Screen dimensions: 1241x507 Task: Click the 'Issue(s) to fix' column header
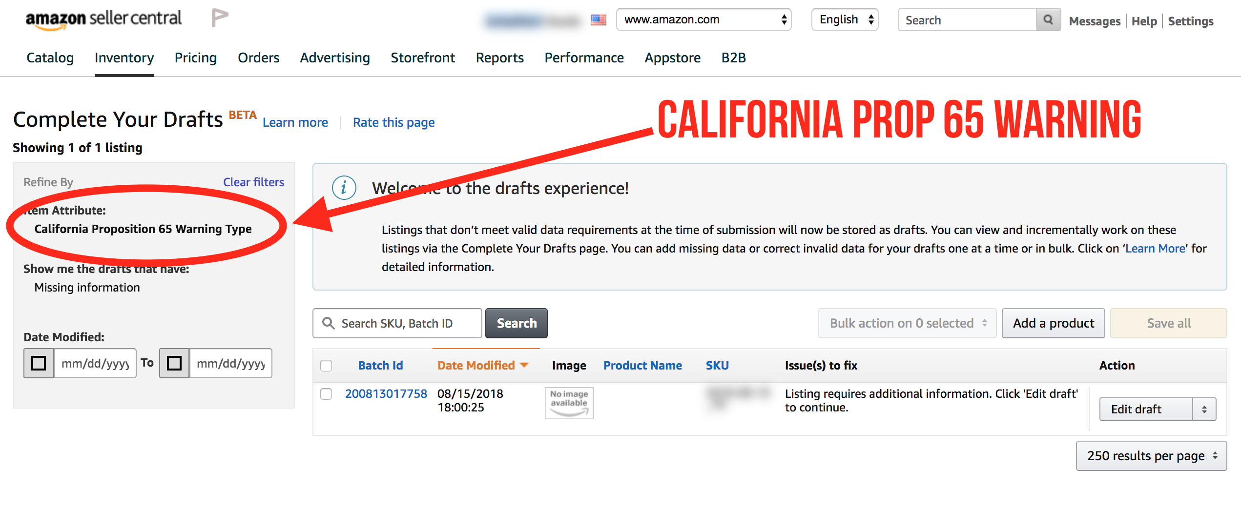click(821, 365)
